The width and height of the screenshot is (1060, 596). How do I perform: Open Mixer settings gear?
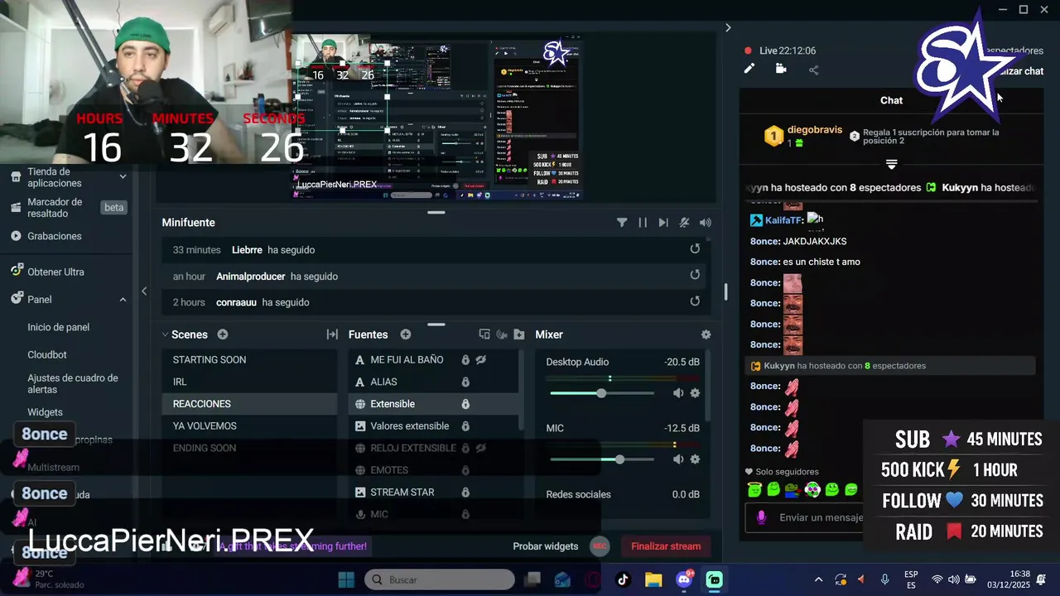(x=706, y=334)
